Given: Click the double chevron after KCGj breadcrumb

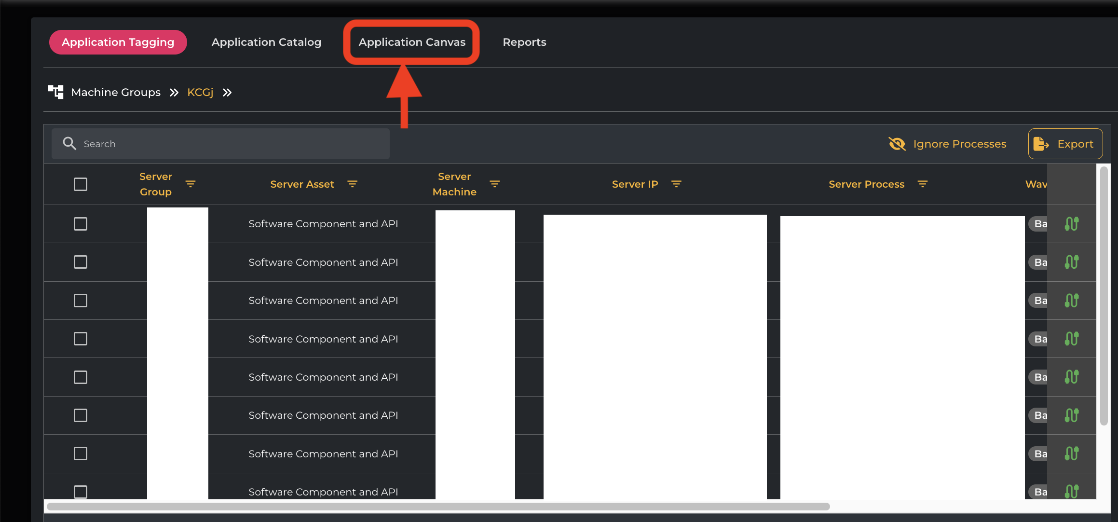Looking at the screenshot, I should pos(227,92).
